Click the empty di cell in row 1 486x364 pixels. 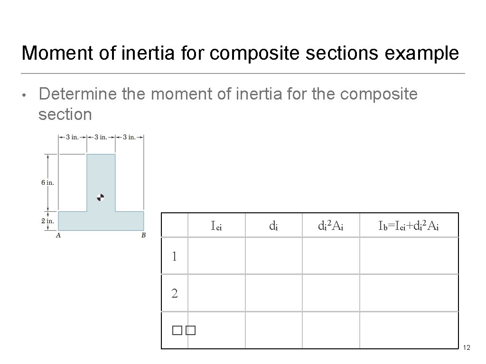click(273, 256)
